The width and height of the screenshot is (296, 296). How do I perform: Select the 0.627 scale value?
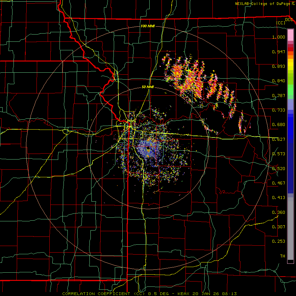(279, 139)
